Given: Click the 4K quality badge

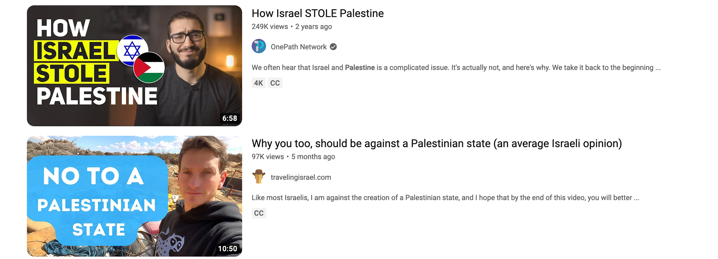Looking at the screenshot, I should pos(258,83).
